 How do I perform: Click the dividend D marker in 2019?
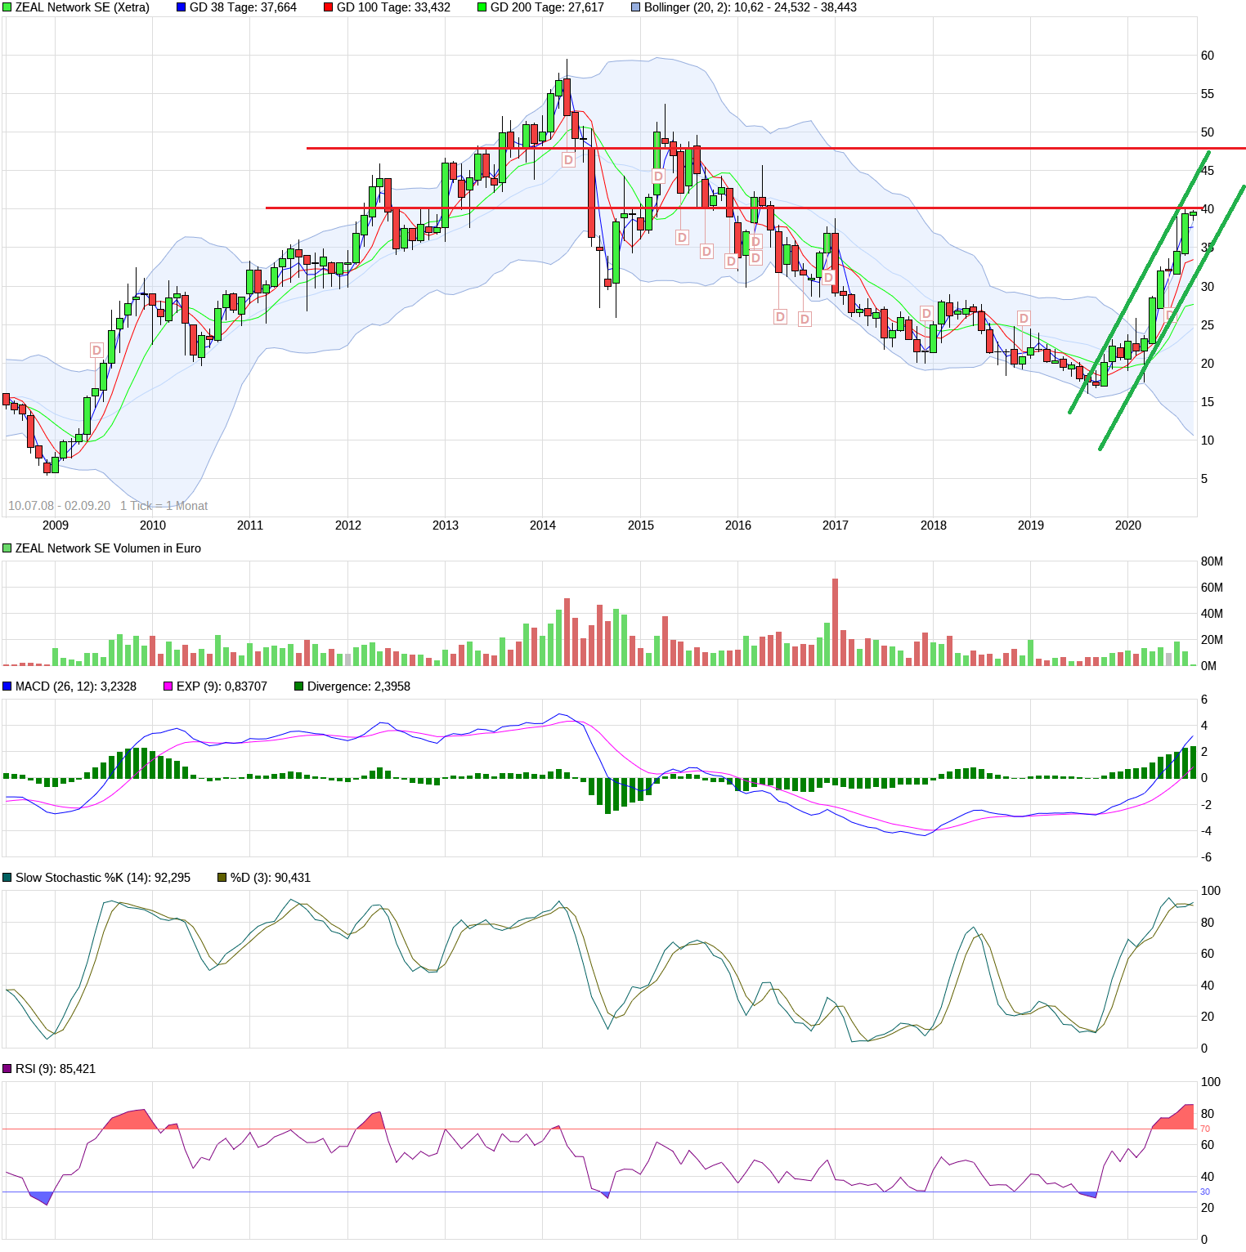tap(1024, 318)
